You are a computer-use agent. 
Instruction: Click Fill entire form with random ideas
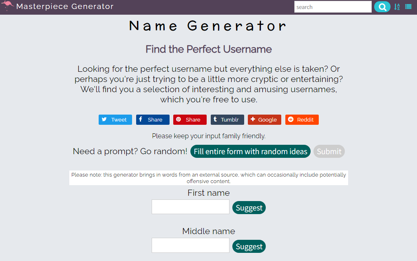[250, 151]
